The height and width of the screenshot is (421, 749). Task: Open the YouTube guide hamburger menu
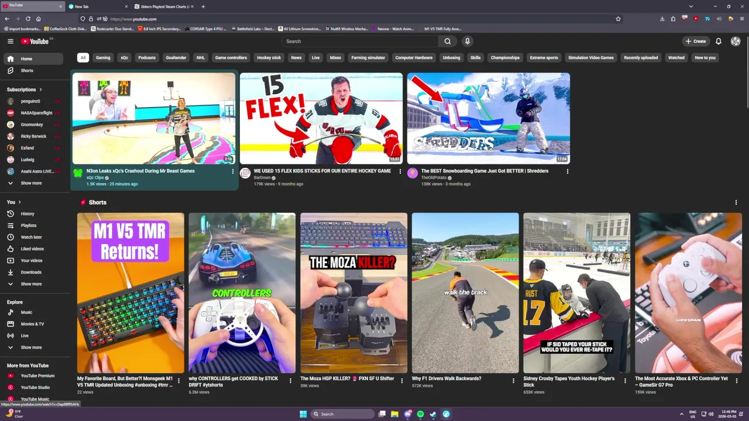(10, 41)
